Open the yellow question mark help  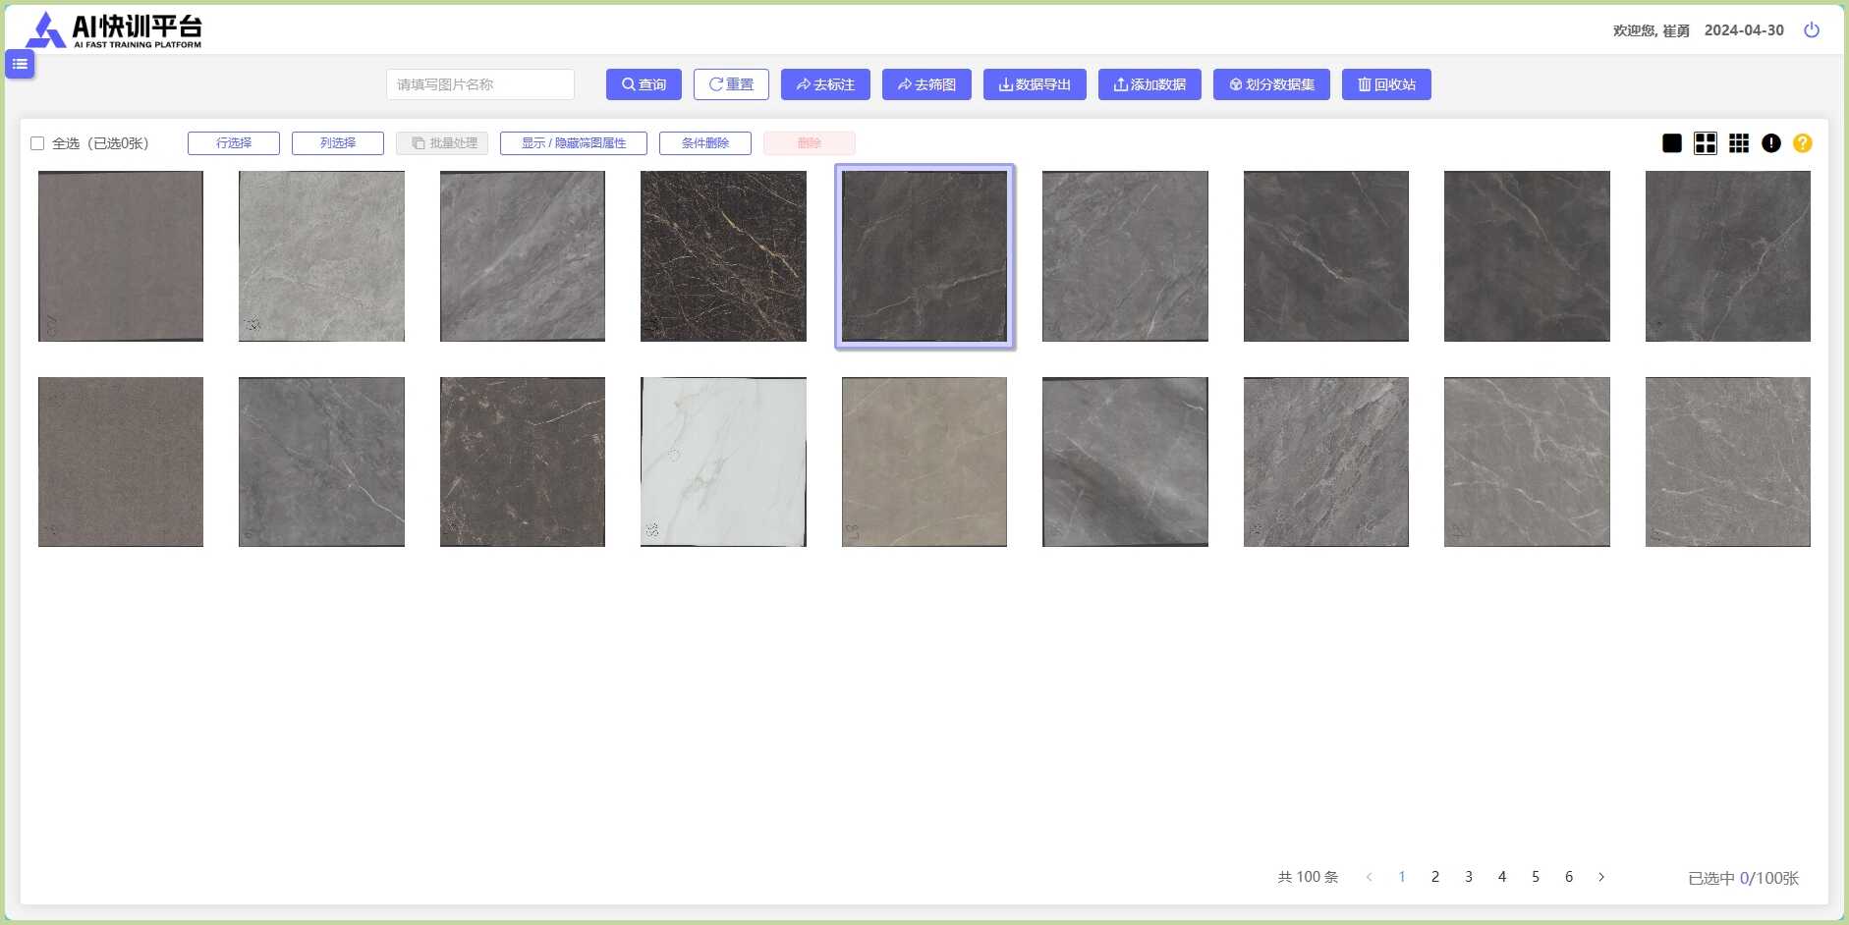[x=1802, y=143]
